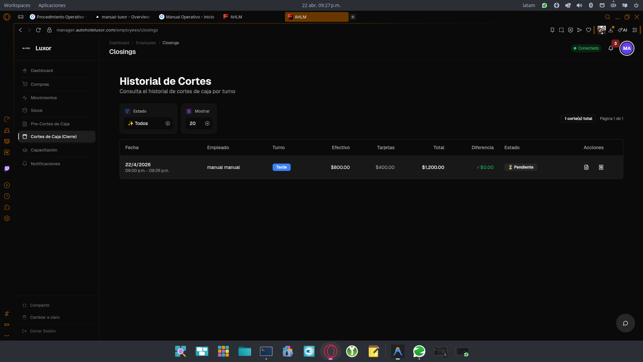Open Opera sidebar extensions cube icon
The image size is (643, 362).
point(7,207)
